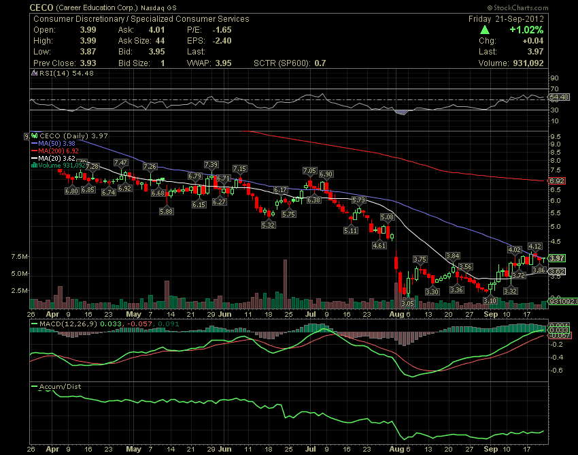Click the 7.39 price high annotation
Screen dimensions: 578x455
click(x=211, y=165)
